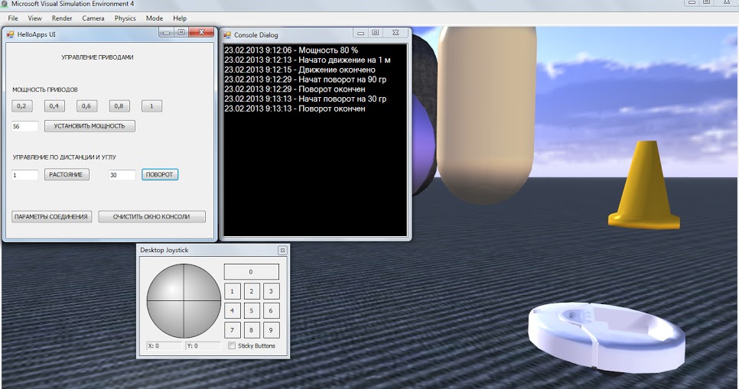Open the Render menu

(x=62, y=18)
